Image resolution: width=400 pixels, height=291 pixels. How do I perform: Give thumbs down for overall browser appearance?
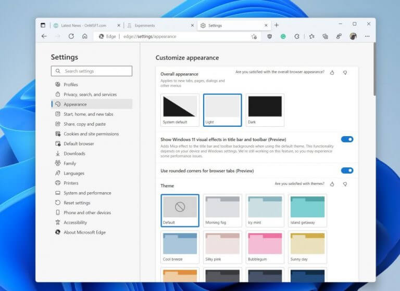[x=345, y=73]
